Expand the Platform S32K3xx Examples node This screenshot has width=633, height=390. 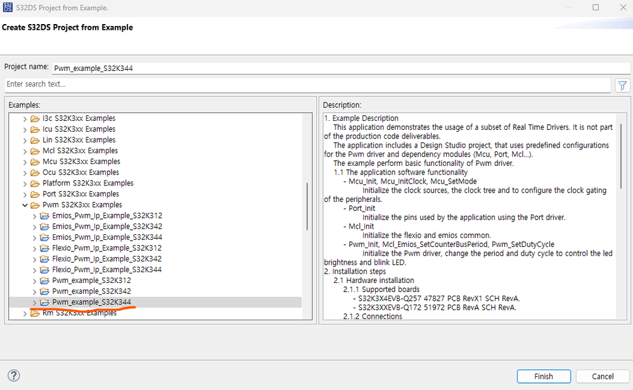click(x=25, y=184)
